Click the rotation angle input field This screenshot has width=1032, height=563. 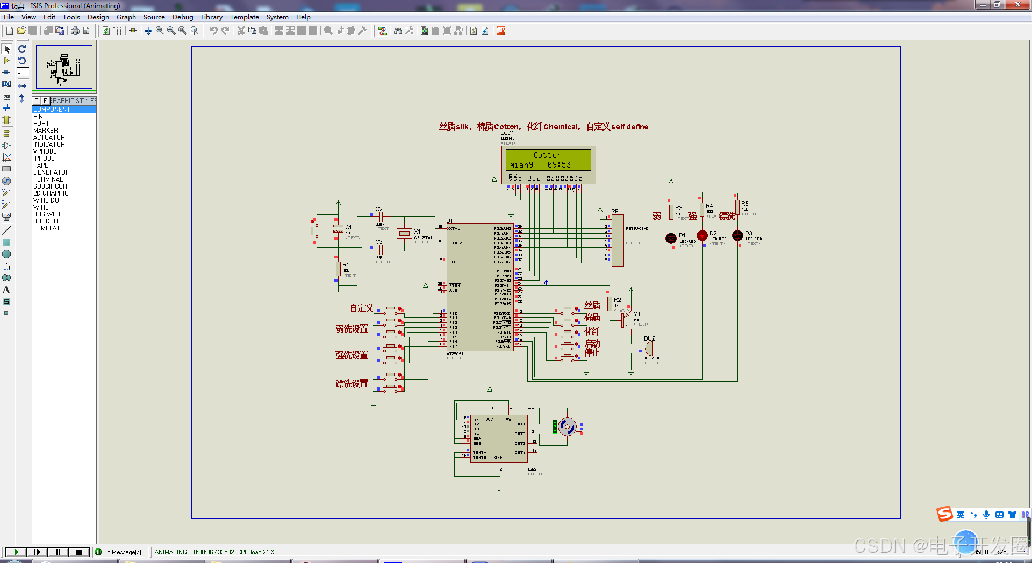click(23, 71)
